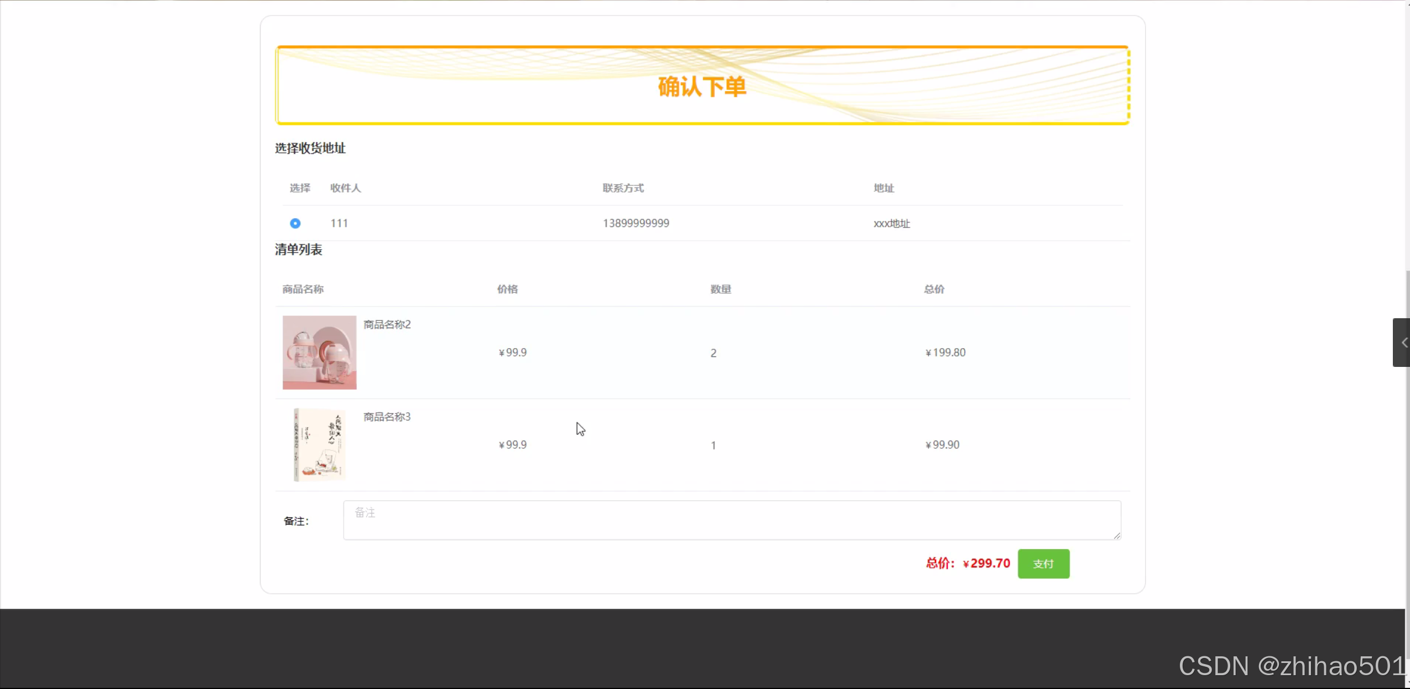1410x689 pixels.
Task: Click the 确认下单 header banner
Action: [x=702, y=86]
